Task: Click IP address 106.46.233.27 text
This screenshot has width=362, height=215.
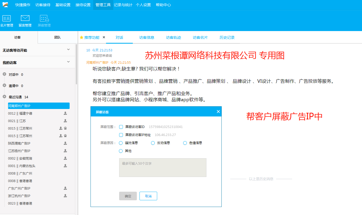Action: 165,135
